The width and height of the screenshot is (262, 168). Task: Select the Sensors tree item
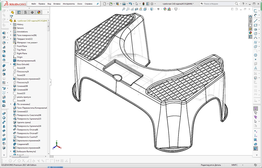click(20, 28)
